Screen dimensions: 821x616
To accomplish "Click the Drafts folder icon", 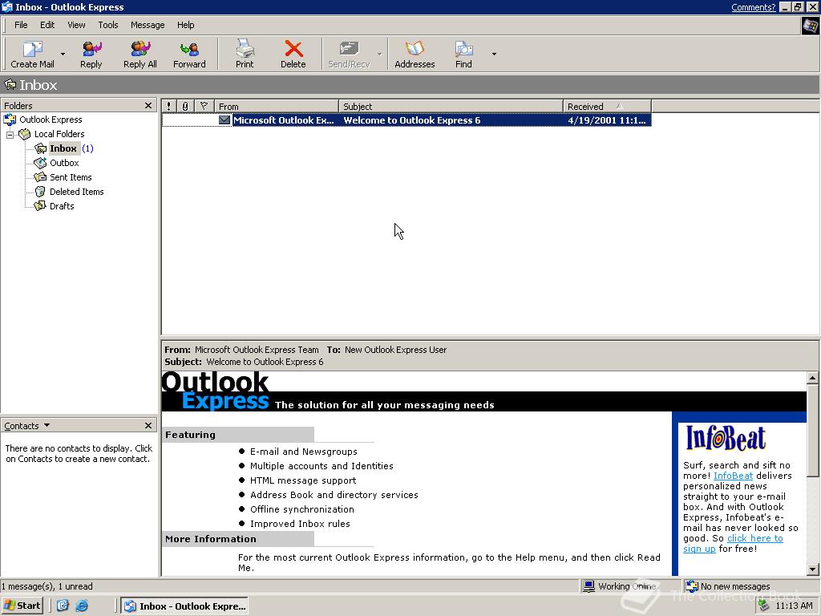I will (40, 206).
